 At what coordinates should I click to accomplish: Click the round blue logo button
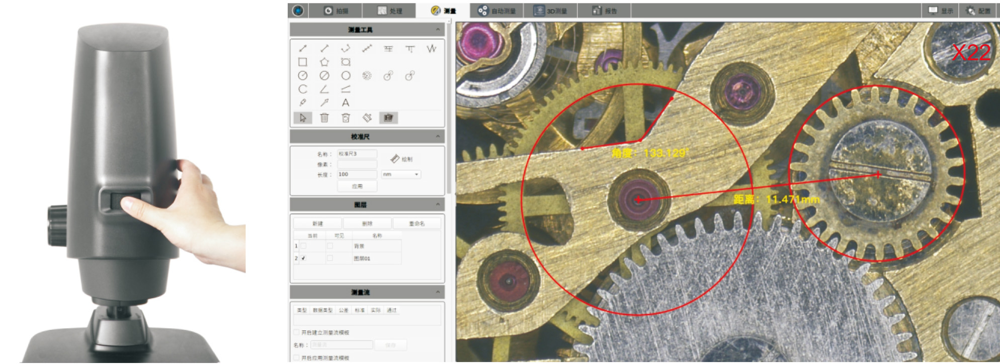click(x=298, y=10)
